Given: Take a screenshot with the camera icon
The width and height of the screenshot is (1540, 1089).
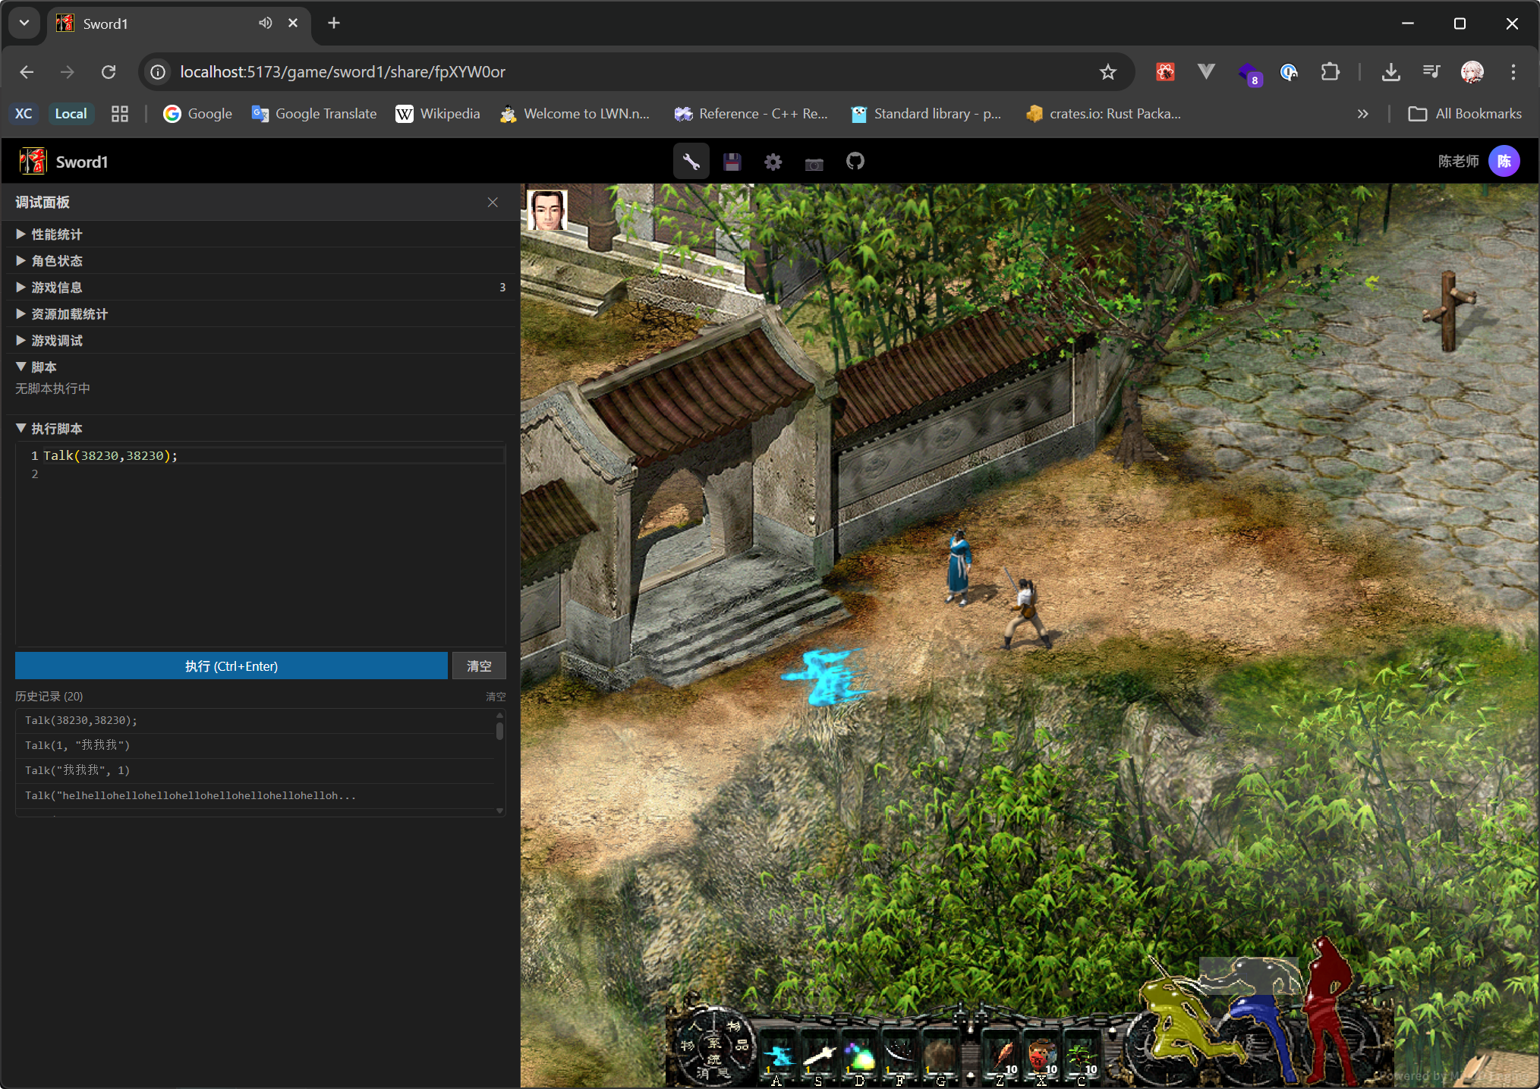Looking at the screenshot, I should click(814, 162).
